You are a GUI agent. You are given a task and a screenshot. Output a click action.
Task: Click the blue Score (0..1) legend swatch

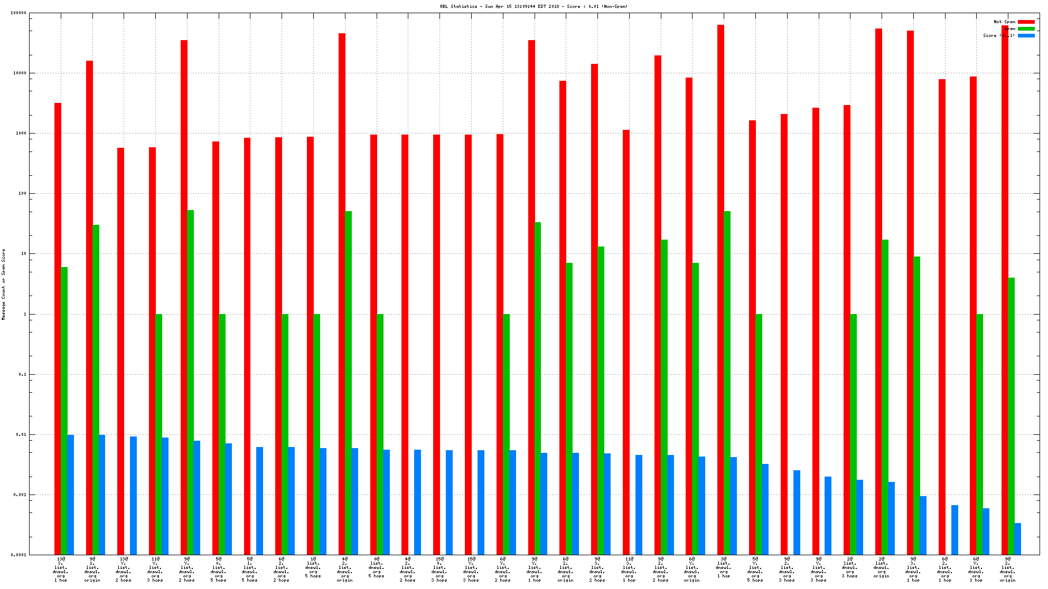(x=1026, y=35)
